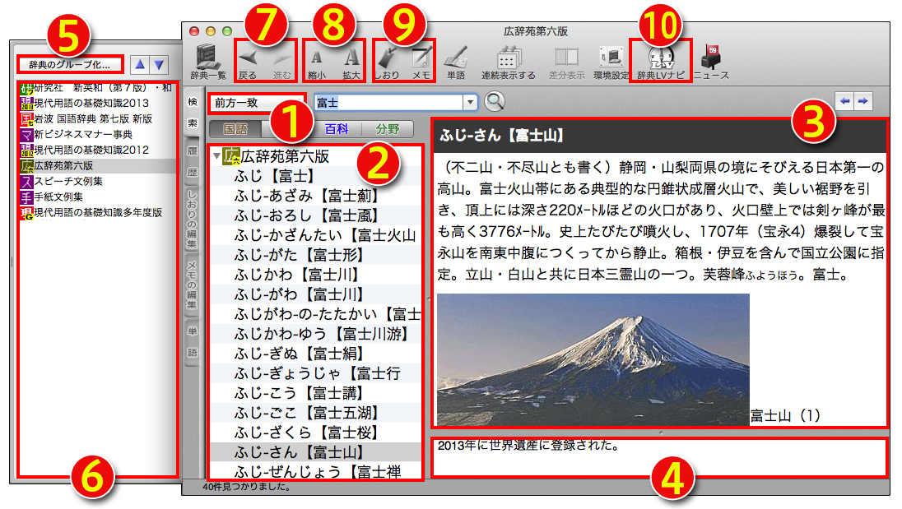Open the entry ふじ-ざくら【富士桜】

click(x=315, y=433)
